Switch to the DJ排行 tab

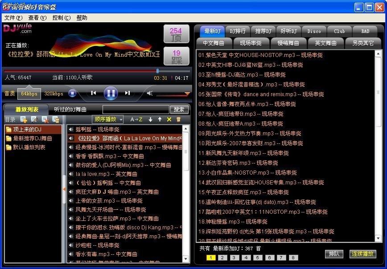point(238,31)
